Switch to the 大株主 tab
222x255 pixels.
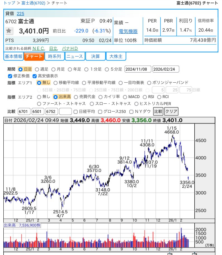(116, 56)
